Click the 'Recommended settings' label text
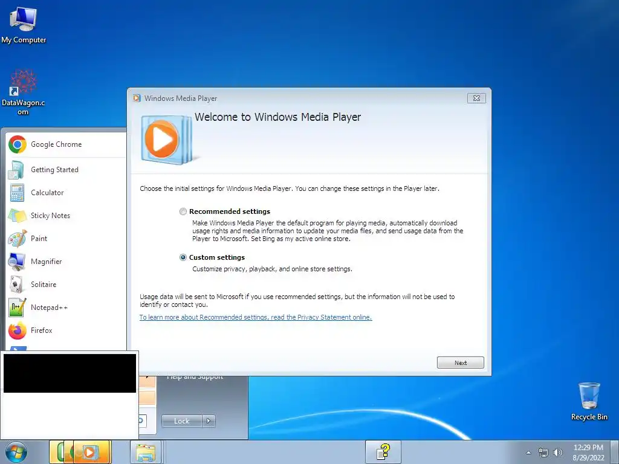Image resolution: width=619 pixels, height=464 pixels. pyautogui.click(x=230, y=211)
